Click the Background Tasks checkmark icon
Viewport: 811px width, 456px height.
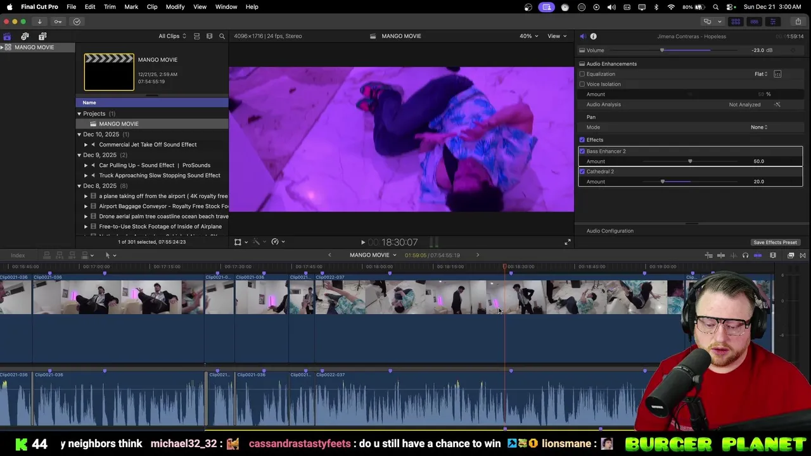pos(77,22)
